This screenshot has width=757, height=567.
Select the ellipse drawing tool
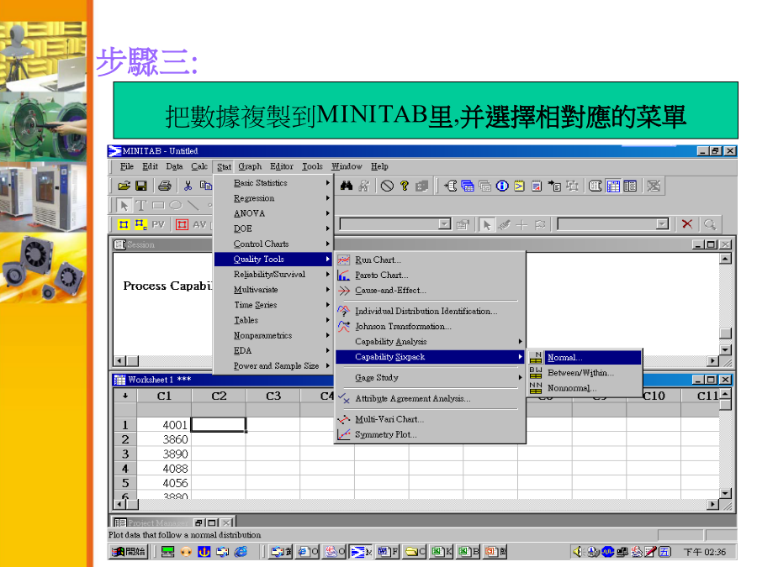click(176, 206)
